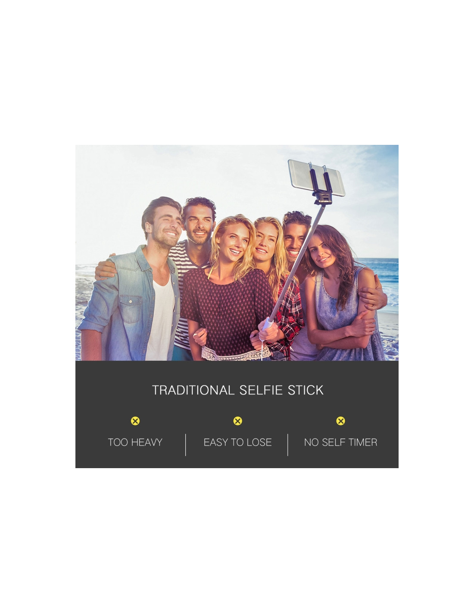Click the EASY TO LOSE label
Screen dimensions: 474x613
click(x=237, y=442)
